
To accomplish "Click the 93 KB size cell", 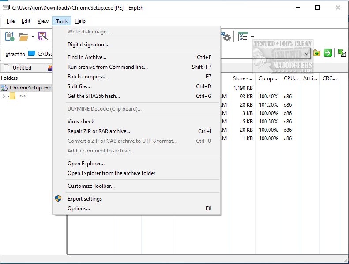I will (x=246, y=97).
